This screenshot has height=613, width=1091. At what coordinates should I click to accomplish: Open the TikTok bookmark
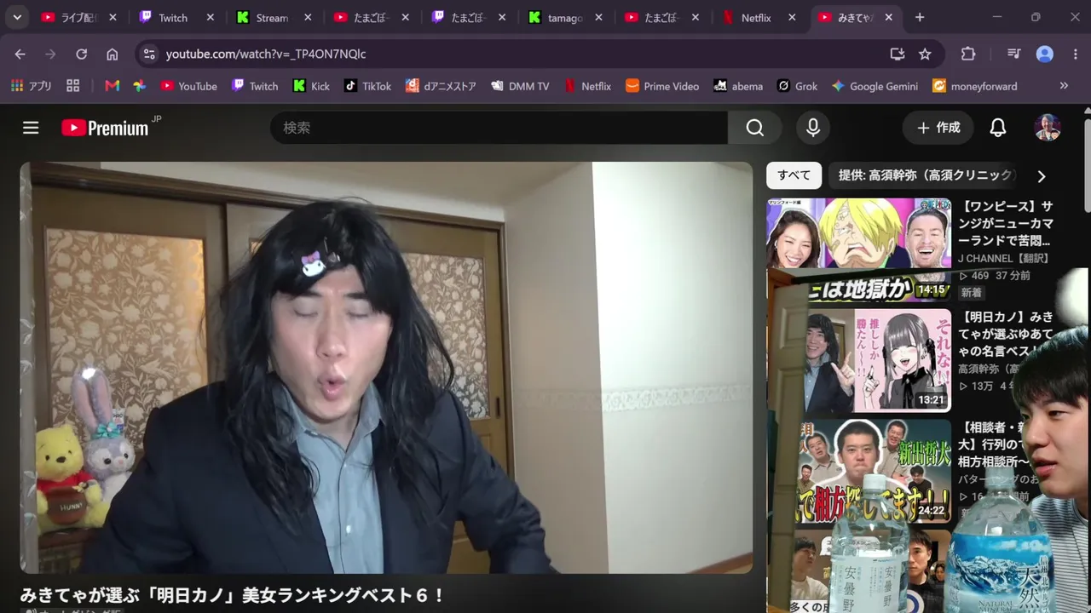click(367, 86)
